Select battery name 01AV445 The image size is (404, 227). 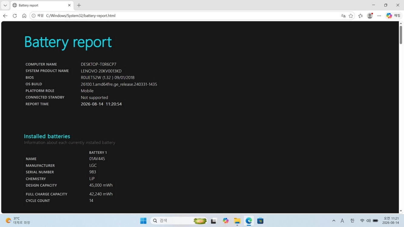[x=97, y=159]
